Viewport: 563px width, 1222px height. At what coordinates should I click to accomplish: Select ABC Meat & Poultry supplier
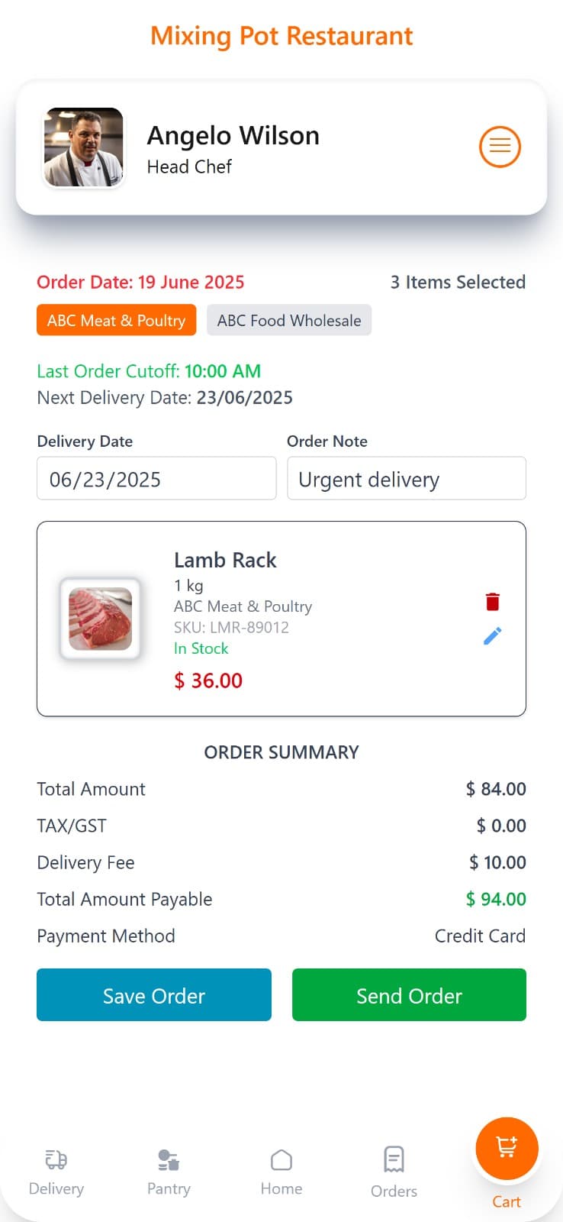point(116,321)
